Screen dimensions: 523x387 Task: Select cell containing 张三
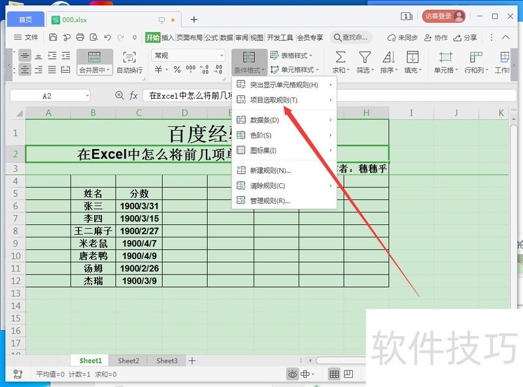93,206
